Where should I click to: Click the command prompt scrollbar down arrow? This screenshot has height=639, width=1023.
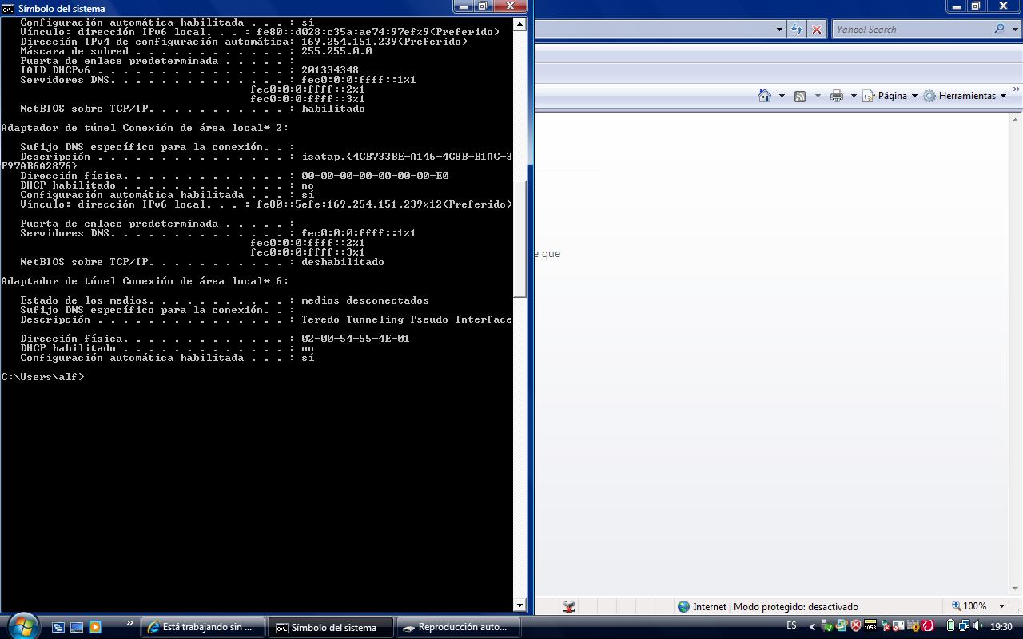(519, 605)
